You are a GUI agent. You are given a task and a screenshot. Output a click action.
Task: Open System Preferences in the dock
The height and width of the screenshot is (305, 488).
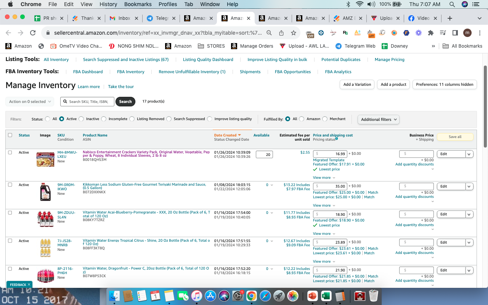(238, 296)
